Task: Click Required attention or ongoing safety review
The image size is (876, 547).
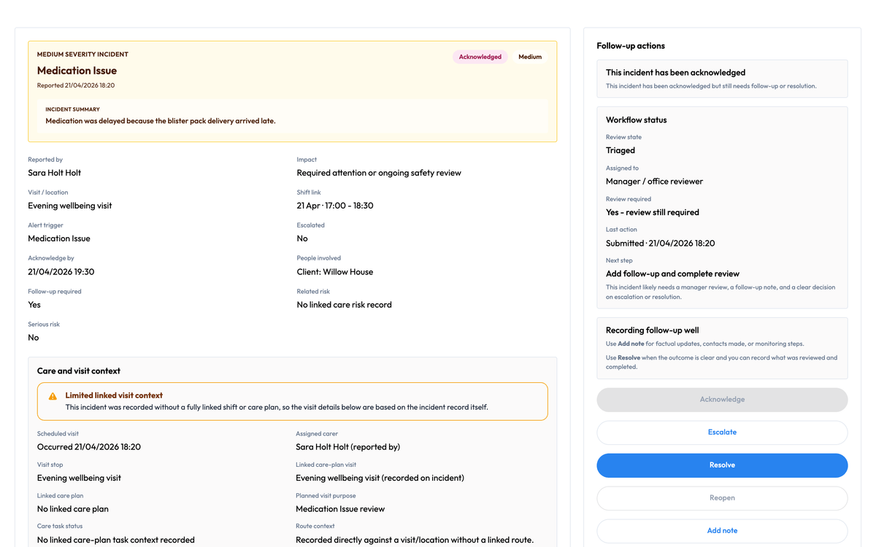Action: click(379, 173)
